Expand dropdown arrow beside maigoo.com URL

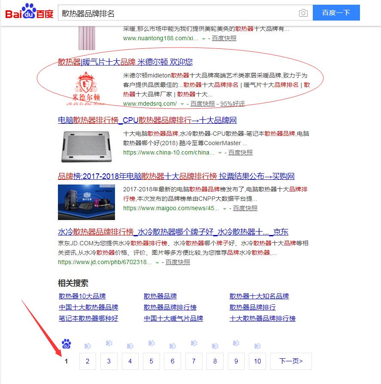tap(225, 208)
